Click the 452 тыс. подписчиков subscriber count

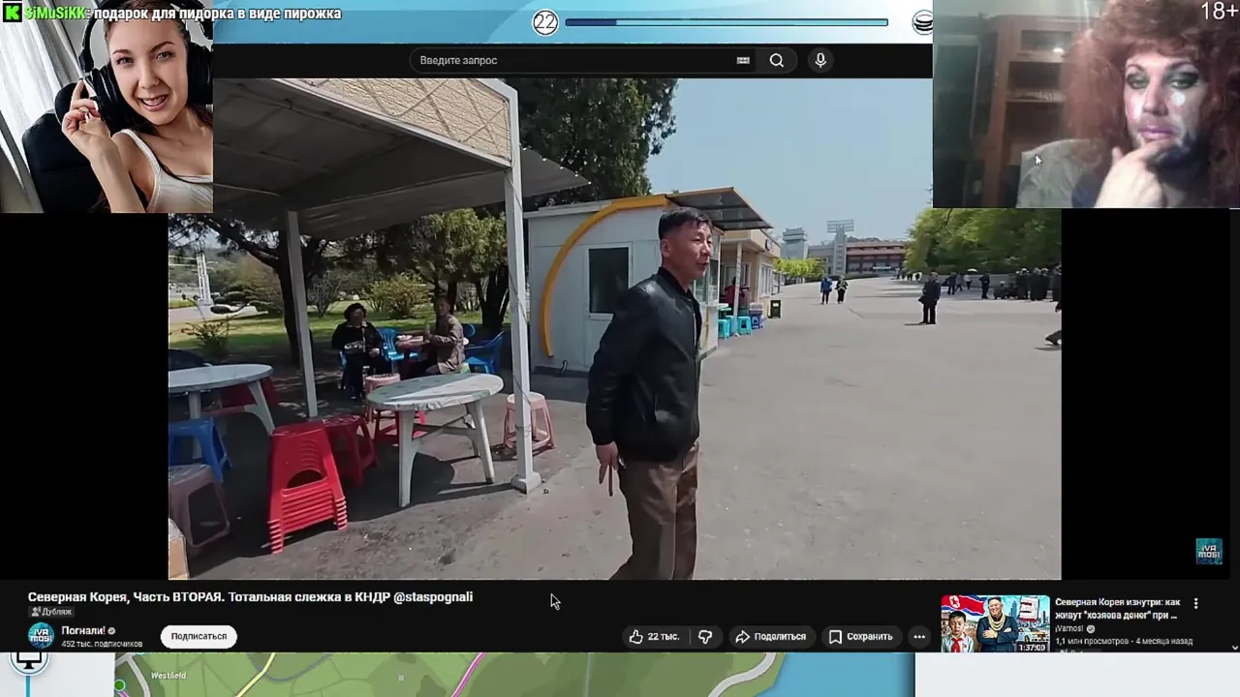tap(102, 644)
